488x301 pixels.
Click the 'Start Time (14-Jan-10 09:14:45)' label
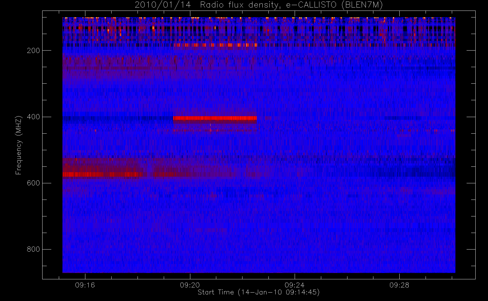(259, 292)
